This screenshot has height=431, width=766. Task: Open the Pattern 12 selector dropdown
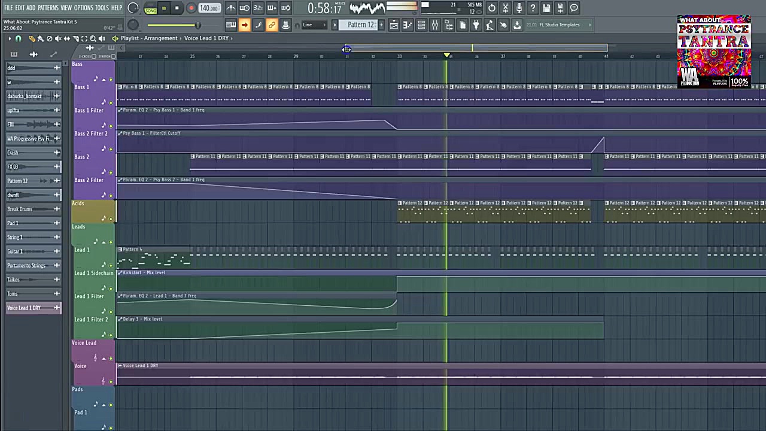(360, 25)
